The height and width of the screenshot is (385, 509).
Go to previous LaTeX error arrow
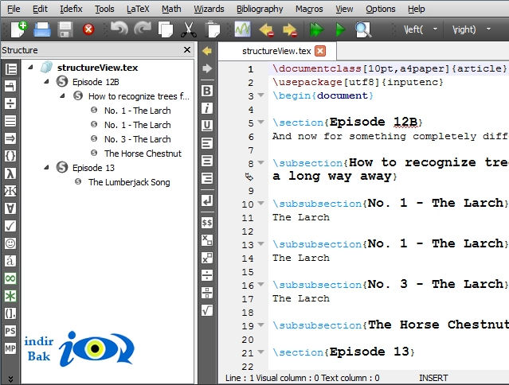point(266,29)
